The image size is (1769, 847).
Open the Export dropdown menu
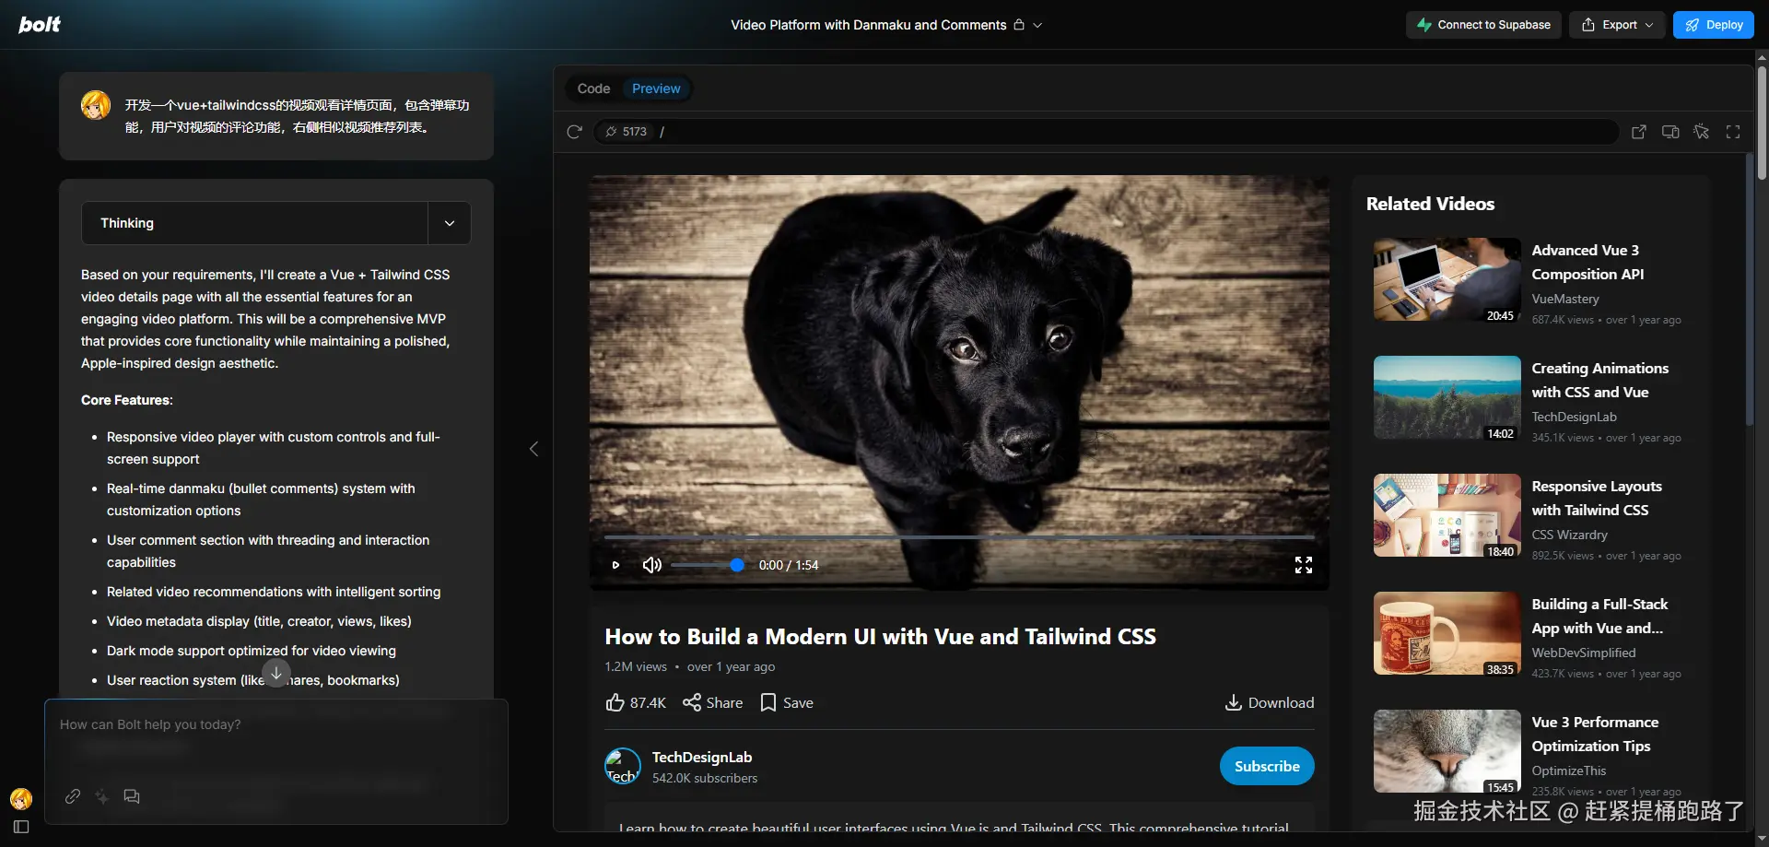coord(1617,25)
